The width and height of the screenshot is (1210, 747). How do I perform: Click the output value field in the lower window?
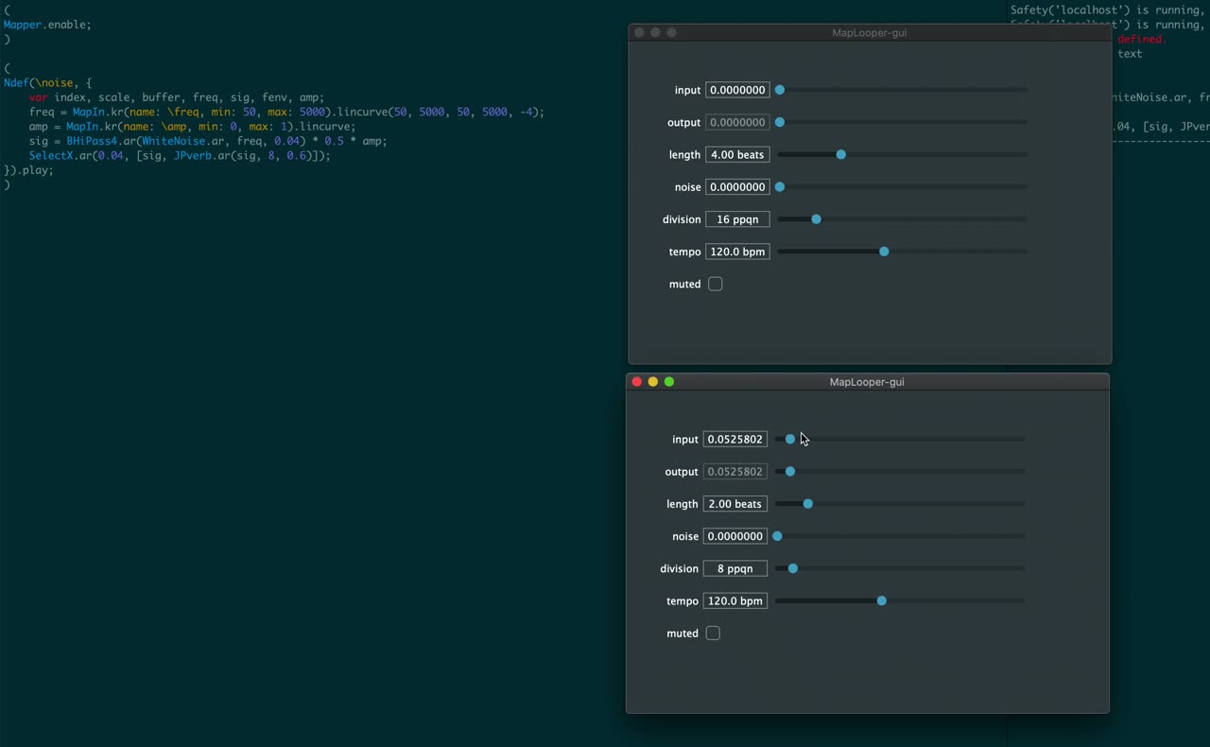[735, 472]
